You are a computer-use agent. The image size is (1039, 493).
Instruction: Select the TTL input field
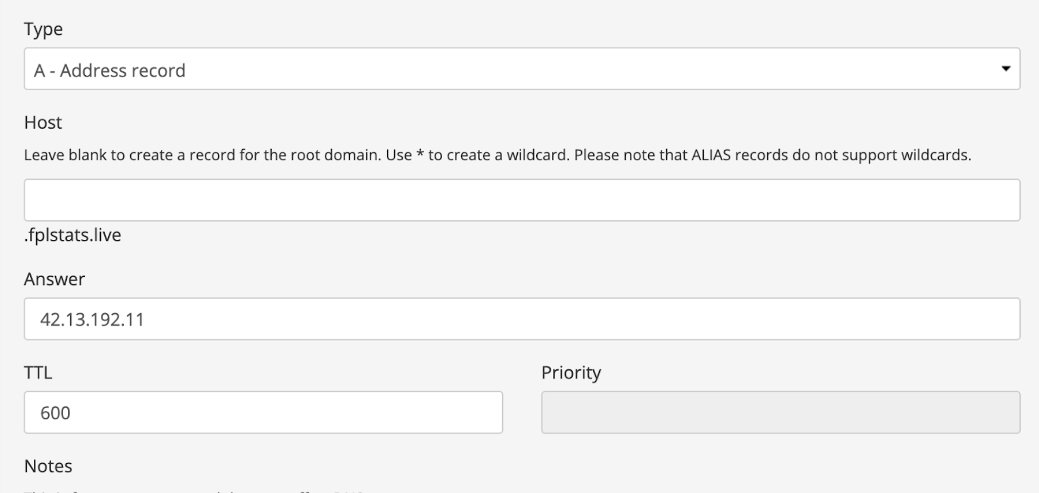pyautogui.click(x=263, y=412)
